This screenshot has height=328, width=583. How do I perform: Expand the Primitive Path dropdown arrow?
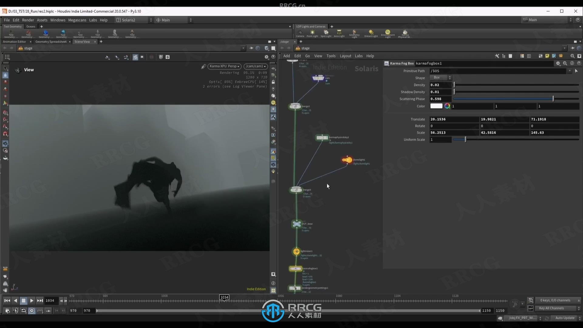click(570, 71)
